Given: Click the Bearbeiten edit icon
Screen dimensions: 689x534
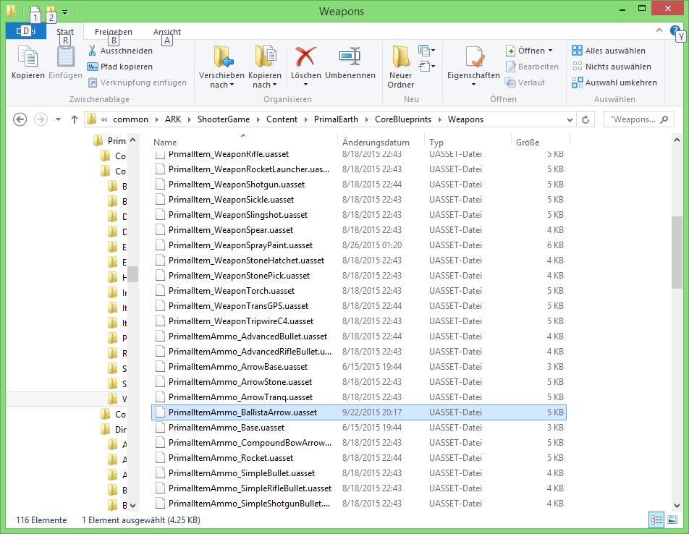Looking at the screenshot, I should pos(510,67).
